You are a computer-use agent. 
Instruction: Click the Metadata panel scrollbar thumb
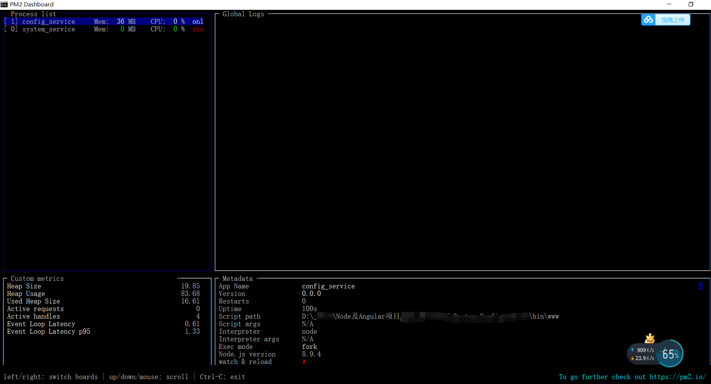(x=701, y=286)
